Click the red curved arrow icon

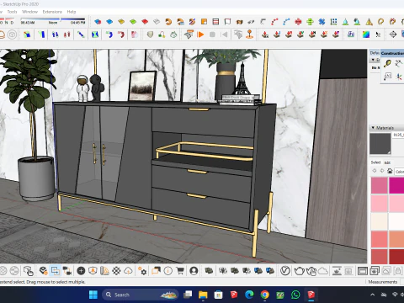click(121, 35)
